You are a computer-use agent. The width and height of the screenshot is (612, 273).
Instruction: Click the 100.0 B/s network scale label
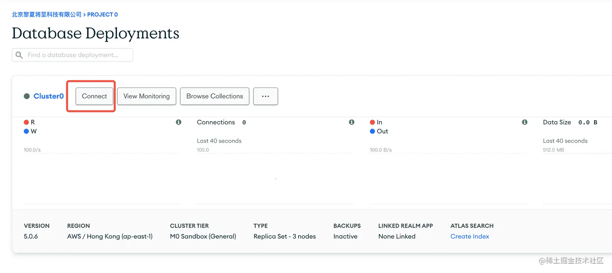tap(381, 150)
